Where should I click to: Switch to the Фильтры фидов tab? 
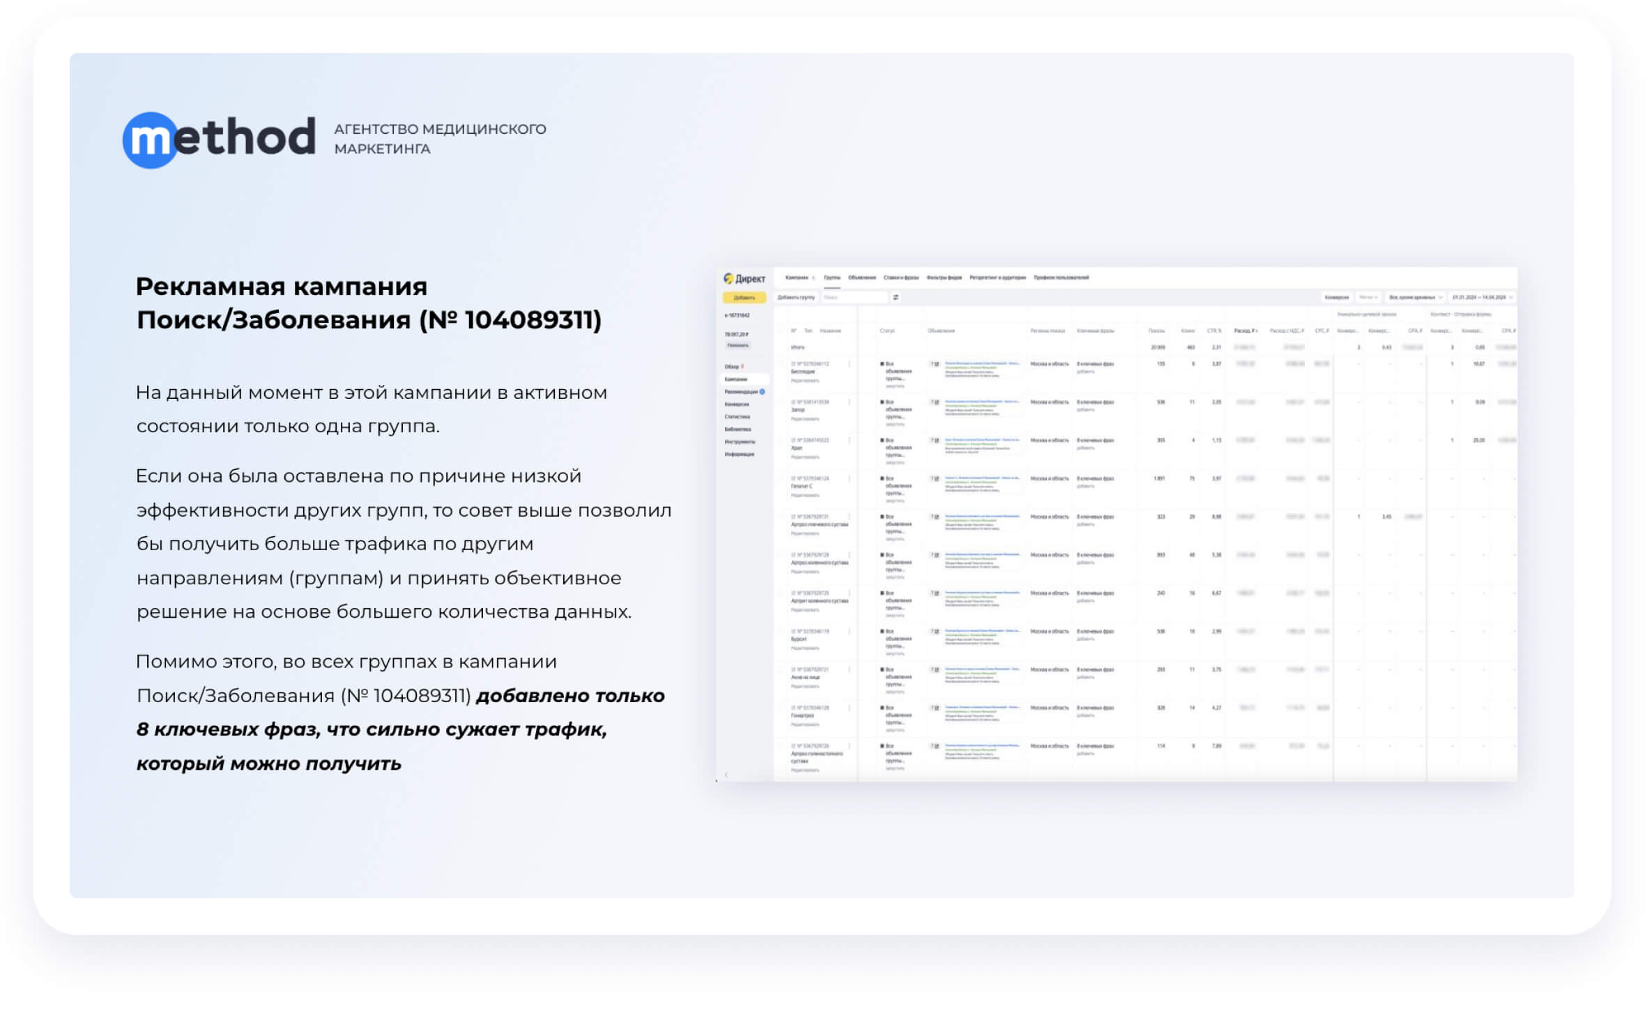tap(944, 278)
